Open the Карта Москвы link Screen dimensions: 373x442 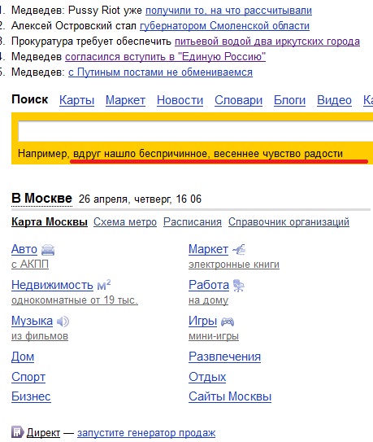pyautogui.click(x=50, y=222)
